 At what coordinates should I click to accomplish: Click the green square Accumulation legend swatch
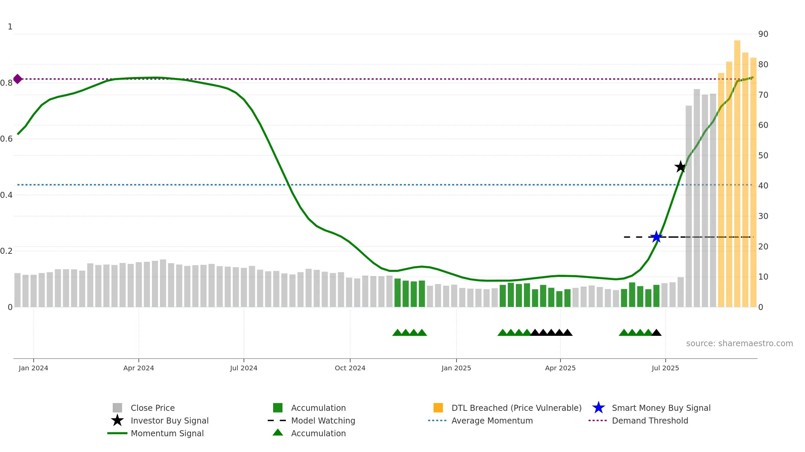(278, 408)
